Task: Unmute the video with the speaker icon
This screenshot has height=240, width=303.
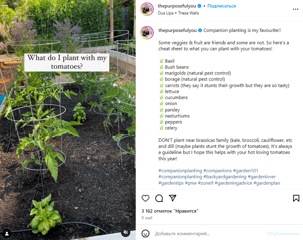Action: click(126, 232)
